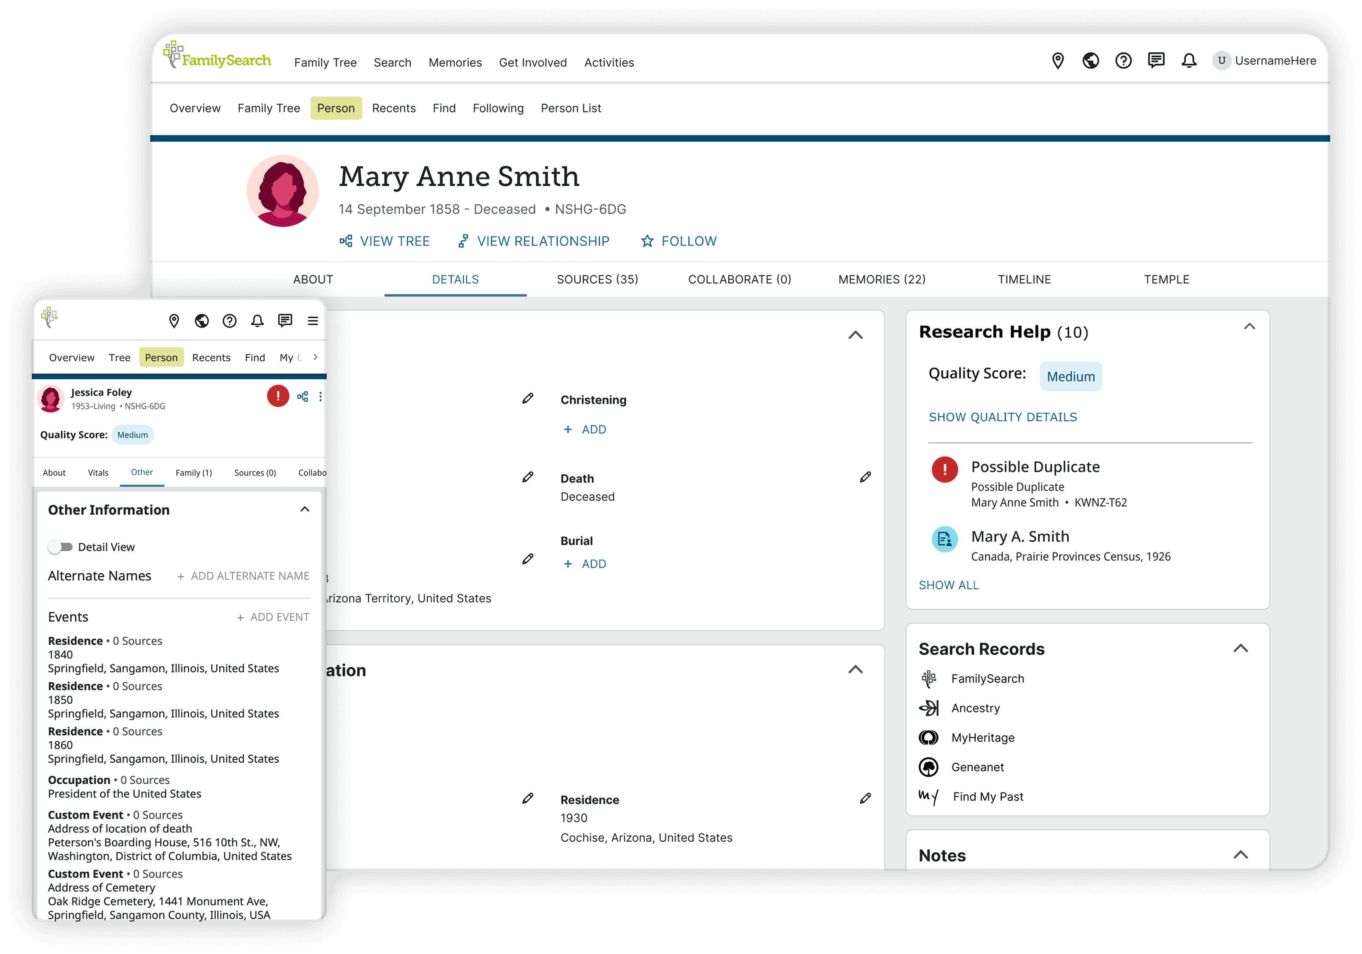Click Mary Anne Smith's portrait avatar
This screenshot has height=954, width=1362.
coord(283,191)
